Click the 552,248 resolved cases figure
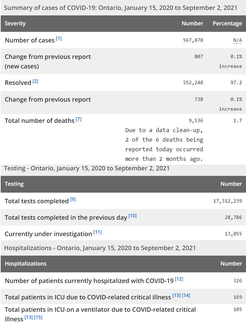The image size is (246, 323). coord(193,82)
